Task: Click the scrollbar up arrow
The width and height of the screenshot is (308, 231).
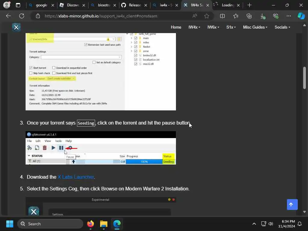Action: coord(304,25)
